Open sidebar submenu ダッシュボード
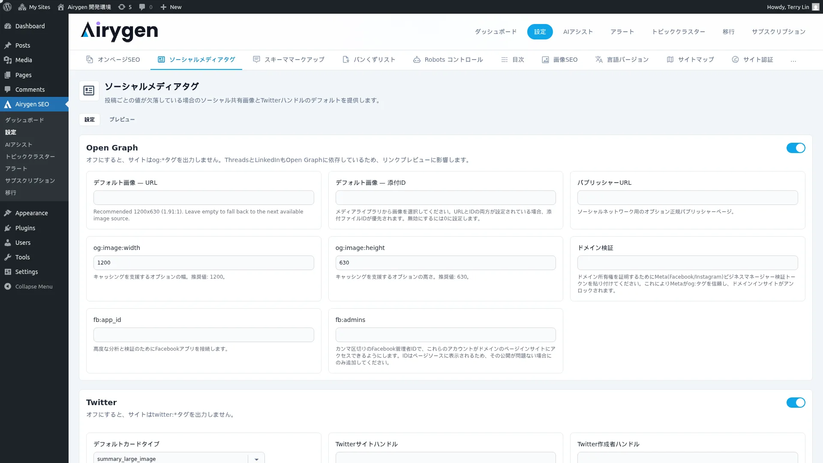The width and height of the screenshot is (823, 463). [24, 120]
